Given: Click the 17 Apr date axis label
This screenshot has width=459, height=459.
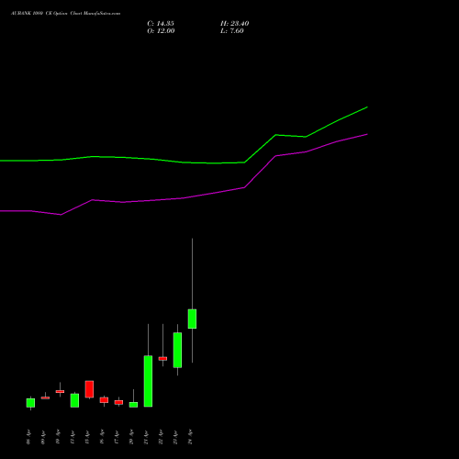Looking at the screenshot, I should [x=117, y=438].
